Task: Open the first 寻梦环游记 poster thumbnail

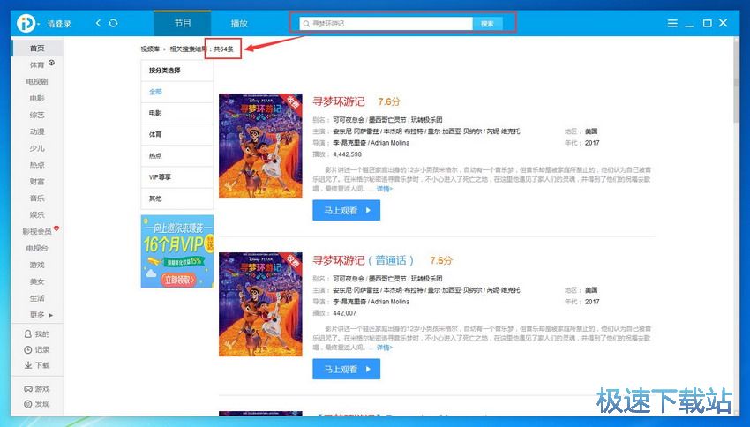Action: (260, 146)
